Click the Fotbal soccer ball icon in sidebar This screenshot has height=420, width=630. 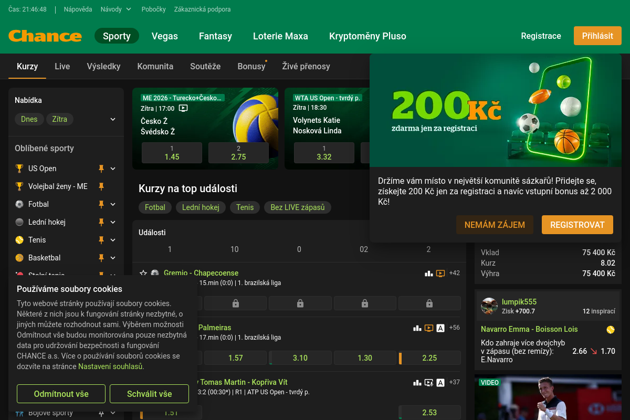point(19,204)
